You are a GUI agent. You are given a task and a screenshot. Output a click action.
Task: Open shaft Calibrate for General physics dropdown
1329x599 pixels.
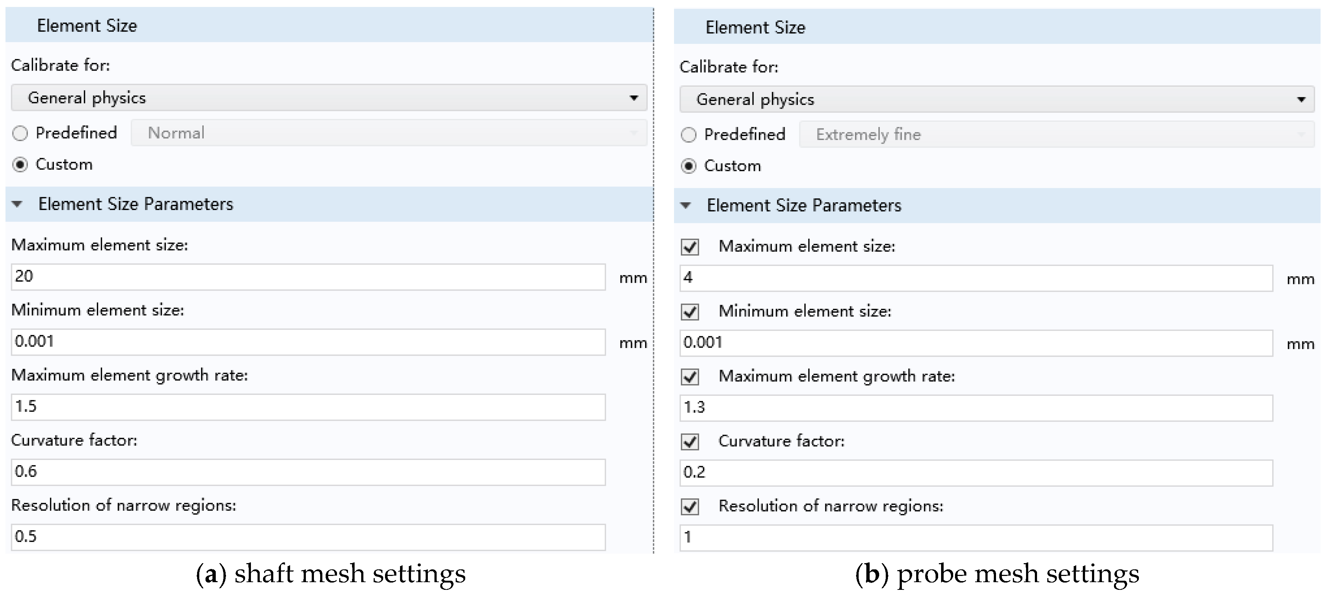329,98
